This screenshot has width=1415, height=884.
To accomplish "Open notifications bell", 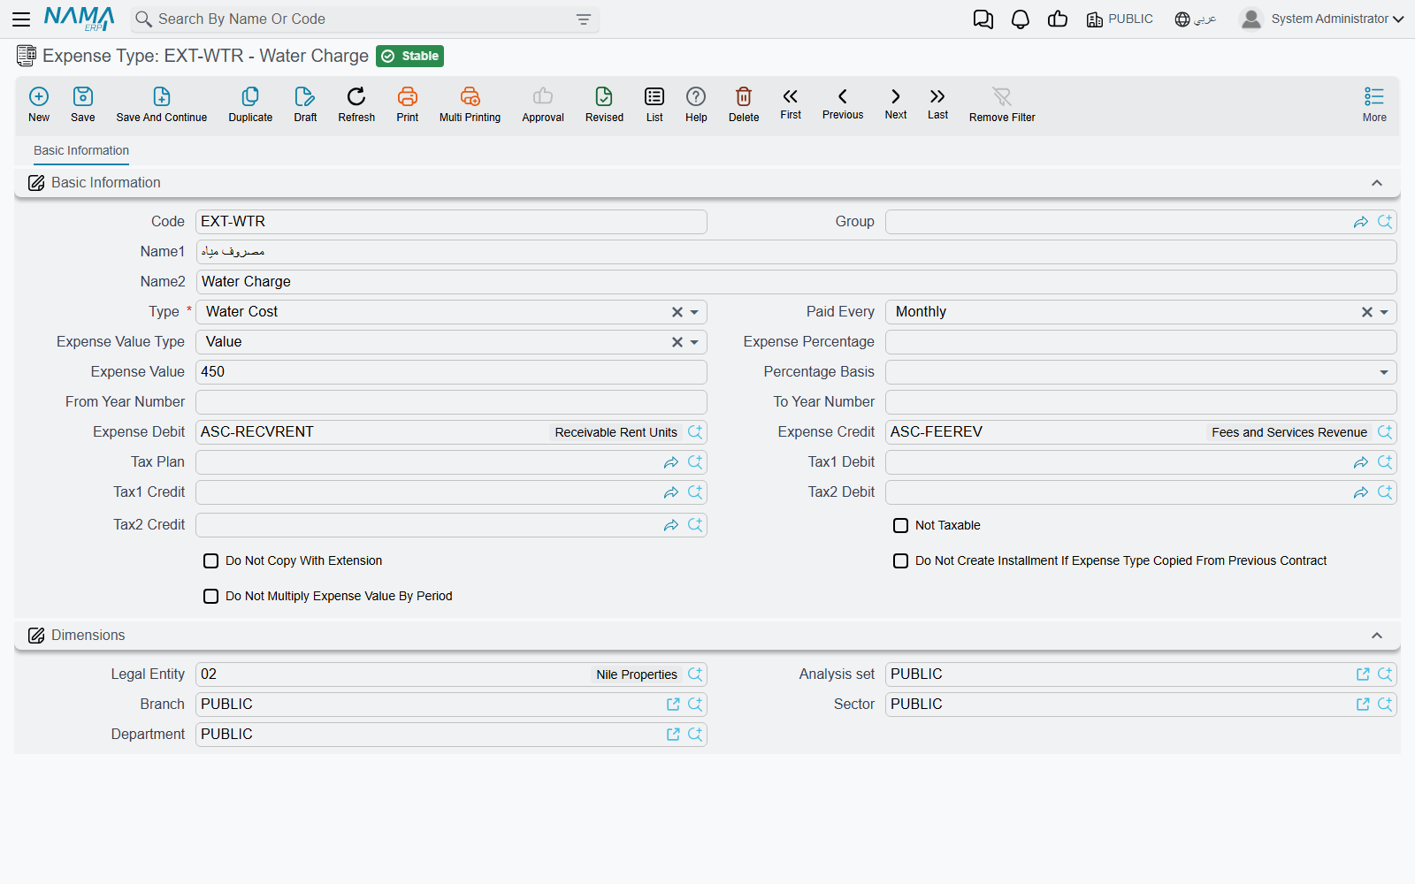I will tap(1021, 19).
